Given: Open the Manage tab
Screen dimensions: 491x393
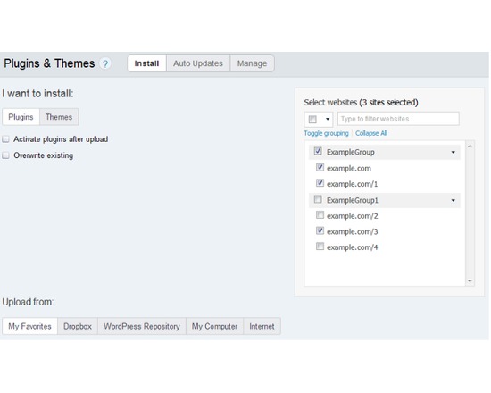Looking at the screenshot, I should point(252,63).
